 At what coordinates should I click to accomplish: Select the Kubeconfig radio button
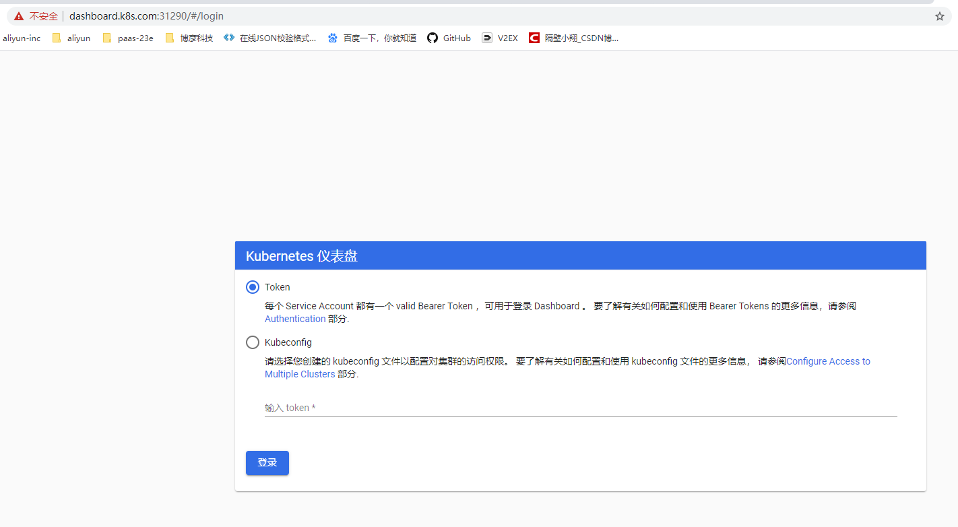click(253, 342)
